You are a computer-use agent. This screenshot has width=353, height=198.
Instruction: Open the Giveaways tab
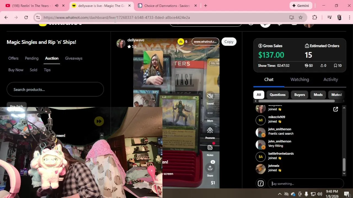[x=74, y=58]
